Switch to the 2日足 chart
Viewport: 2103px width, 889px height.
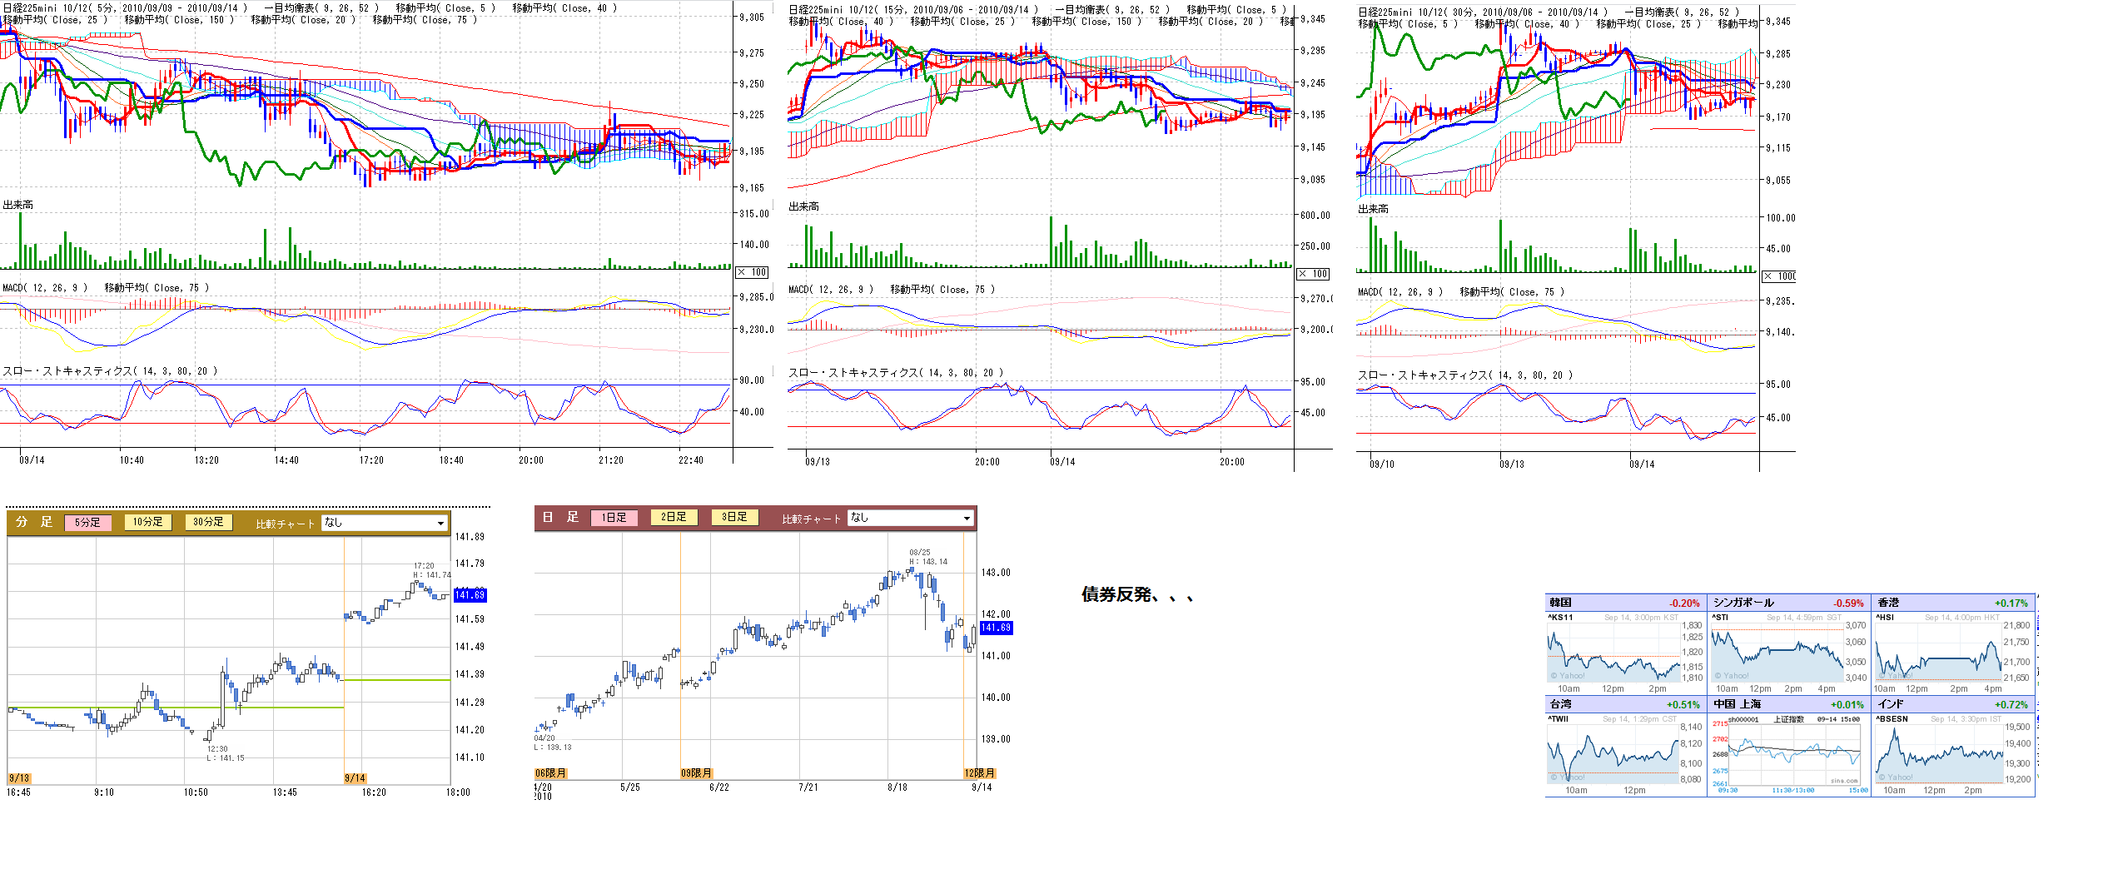(674, 517)
